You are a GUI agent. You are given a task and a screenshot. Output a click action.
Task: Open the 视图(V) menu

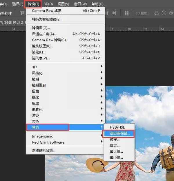coord(63,4)
